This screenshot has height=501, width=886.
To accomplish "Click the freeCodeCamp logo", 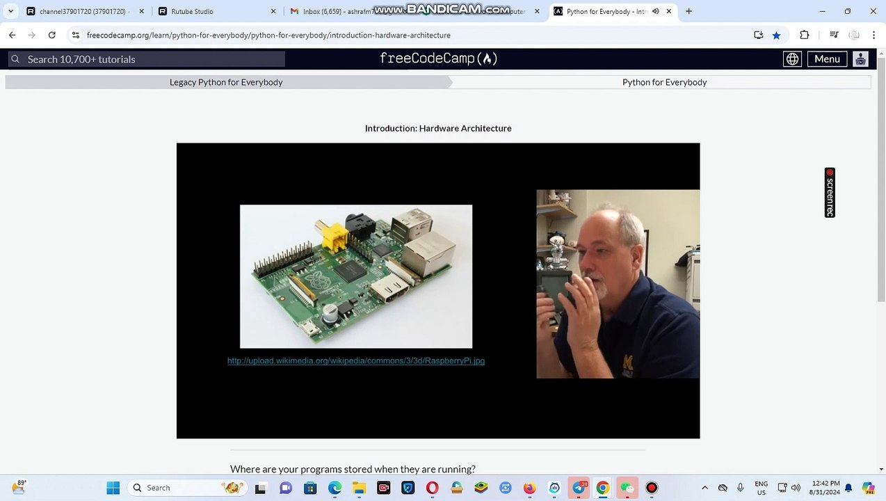I will pyautogui.click(x=438, y=58).
